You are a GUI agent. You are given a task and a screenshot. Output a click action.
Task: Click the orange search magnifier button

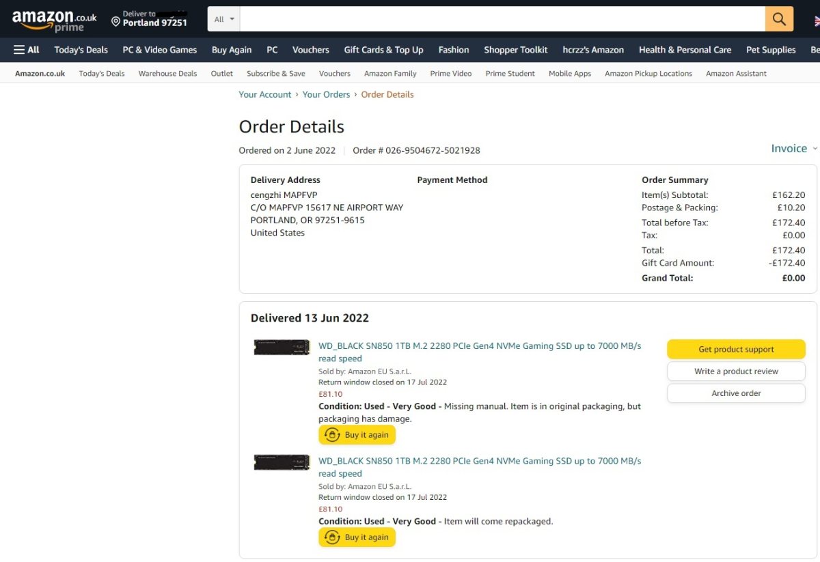click(779, 19)
